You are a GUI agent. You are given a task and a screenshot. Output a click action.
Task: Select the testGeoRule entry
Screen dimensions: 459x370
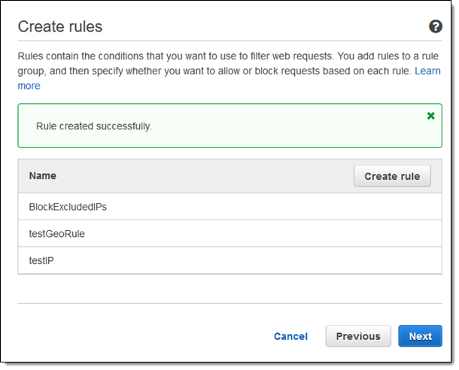click(x=56, y=234)
